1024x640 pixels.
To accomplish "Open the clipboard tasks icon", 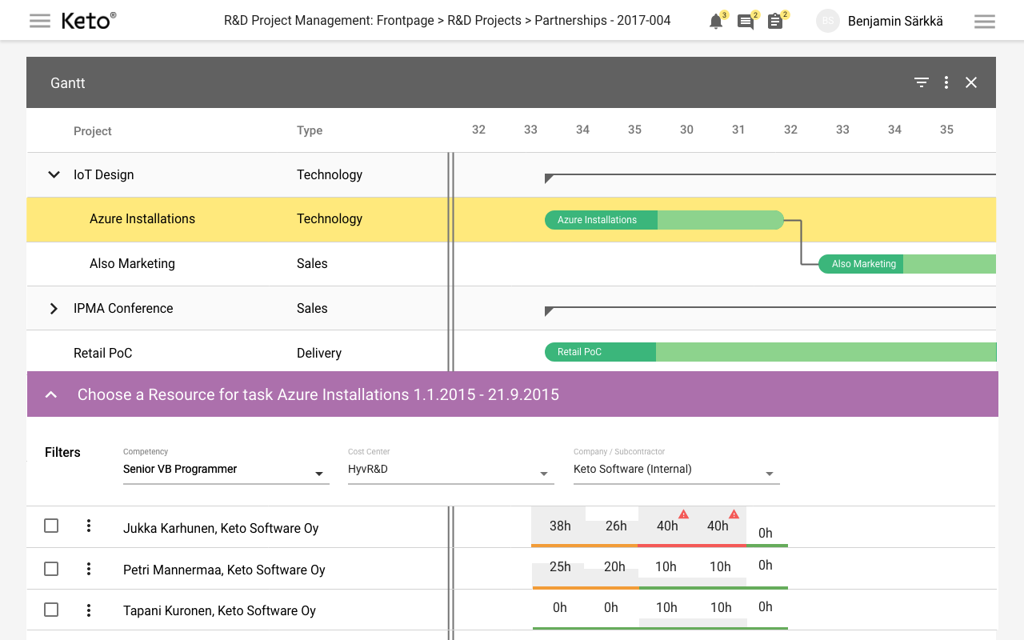I will point(775,22).
